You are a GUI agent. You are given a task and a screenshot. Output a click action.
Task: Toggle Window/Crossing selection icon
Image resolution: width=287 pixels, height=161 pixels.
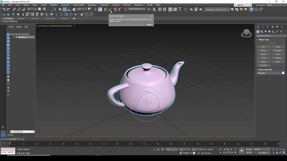pos(54,9)
